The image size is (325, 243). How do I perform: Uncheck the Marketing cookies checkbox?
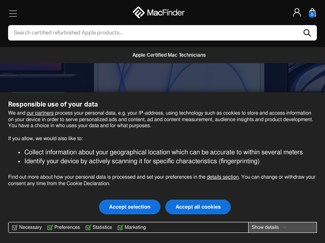click(x=120, y=227)
